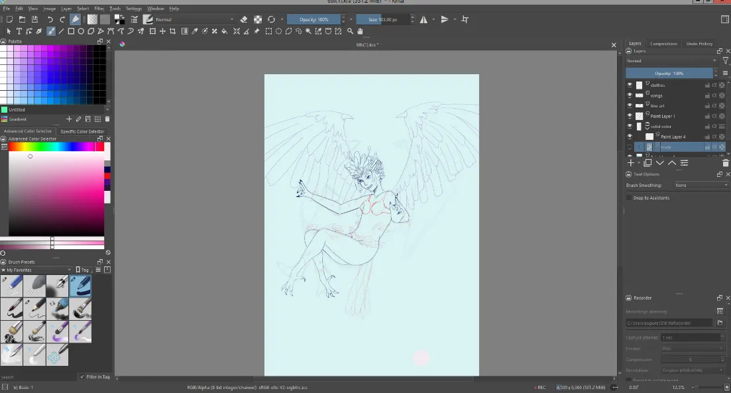This screenshot has height=393, width=731.
Task: Hide the clothes layer
Action: pos(630,85)
